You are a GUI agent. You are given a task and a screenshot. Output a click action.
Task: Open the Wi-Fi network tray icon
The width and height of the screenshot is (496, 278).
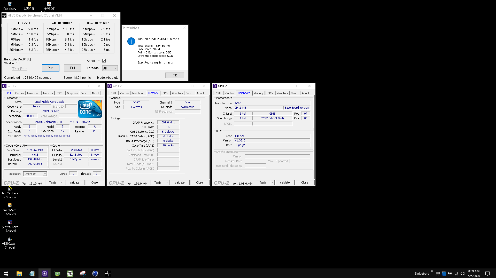[456, 274]
